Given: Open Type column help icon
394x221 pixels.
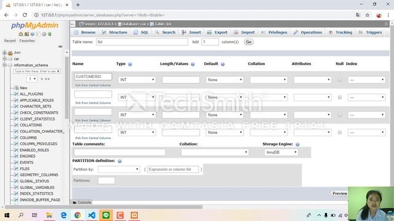Looking at the screenshot, I should pyautogui.click(x=130, y=64).
